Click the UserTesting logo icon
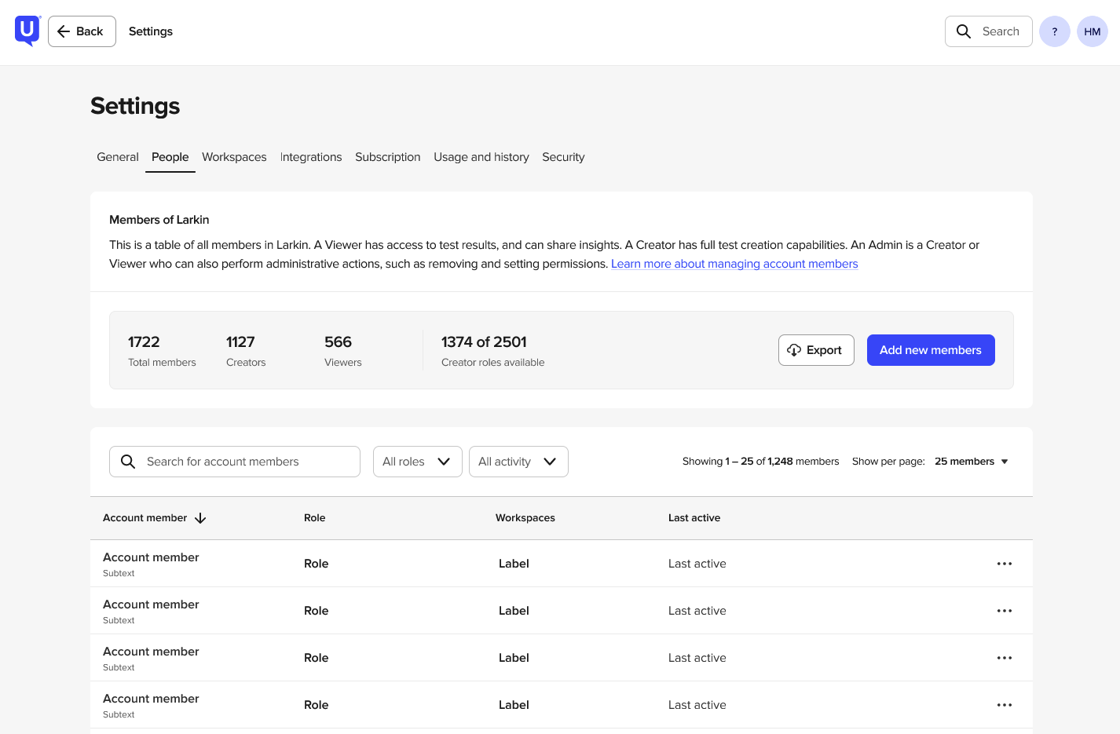Image resolution: width=1120 pixels, height=734 pixels. click(27, 31)
